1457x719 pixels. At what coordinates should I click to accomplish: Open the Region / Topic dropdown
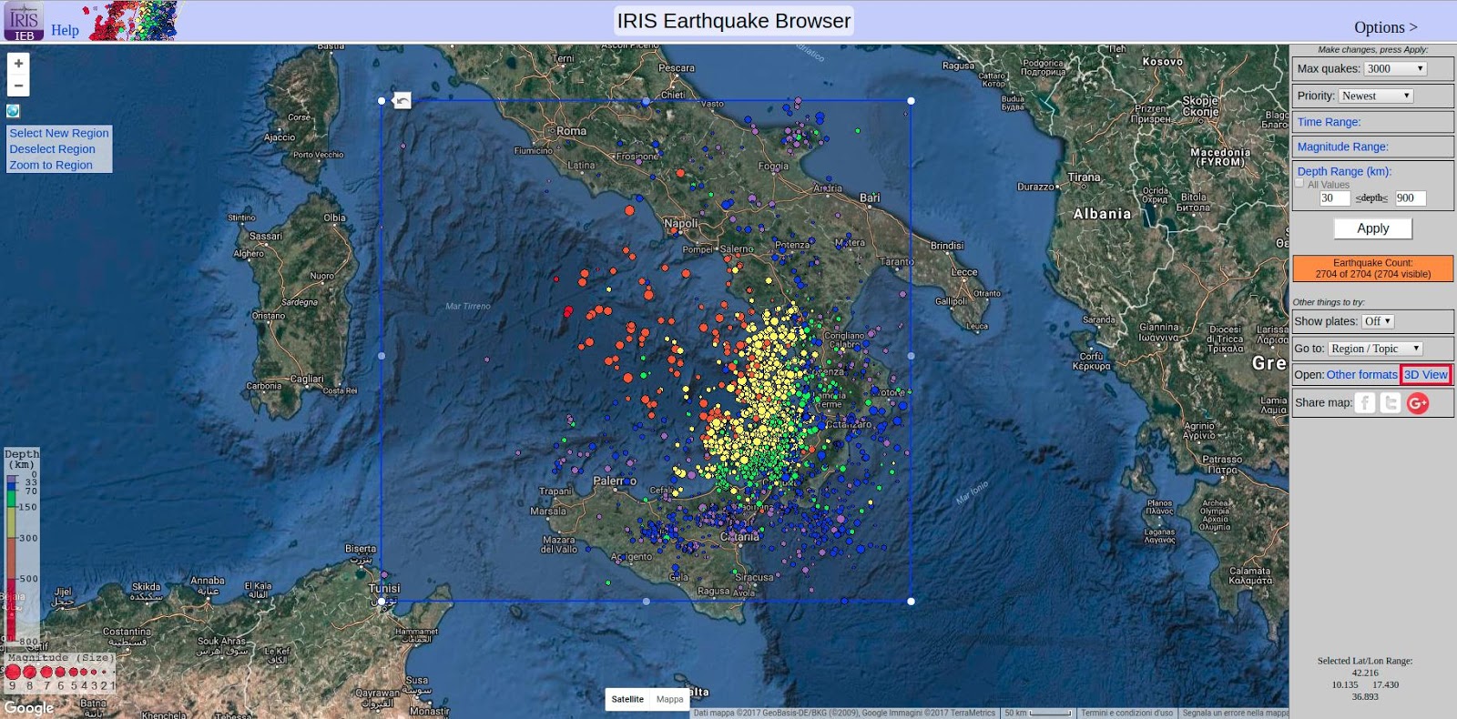(x=1374, y=349)
